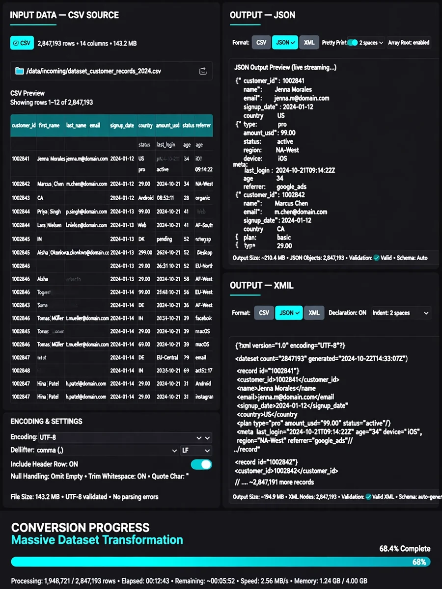Click 'Elapsed: 00:12:43' in progress stats

coord(146,581)
